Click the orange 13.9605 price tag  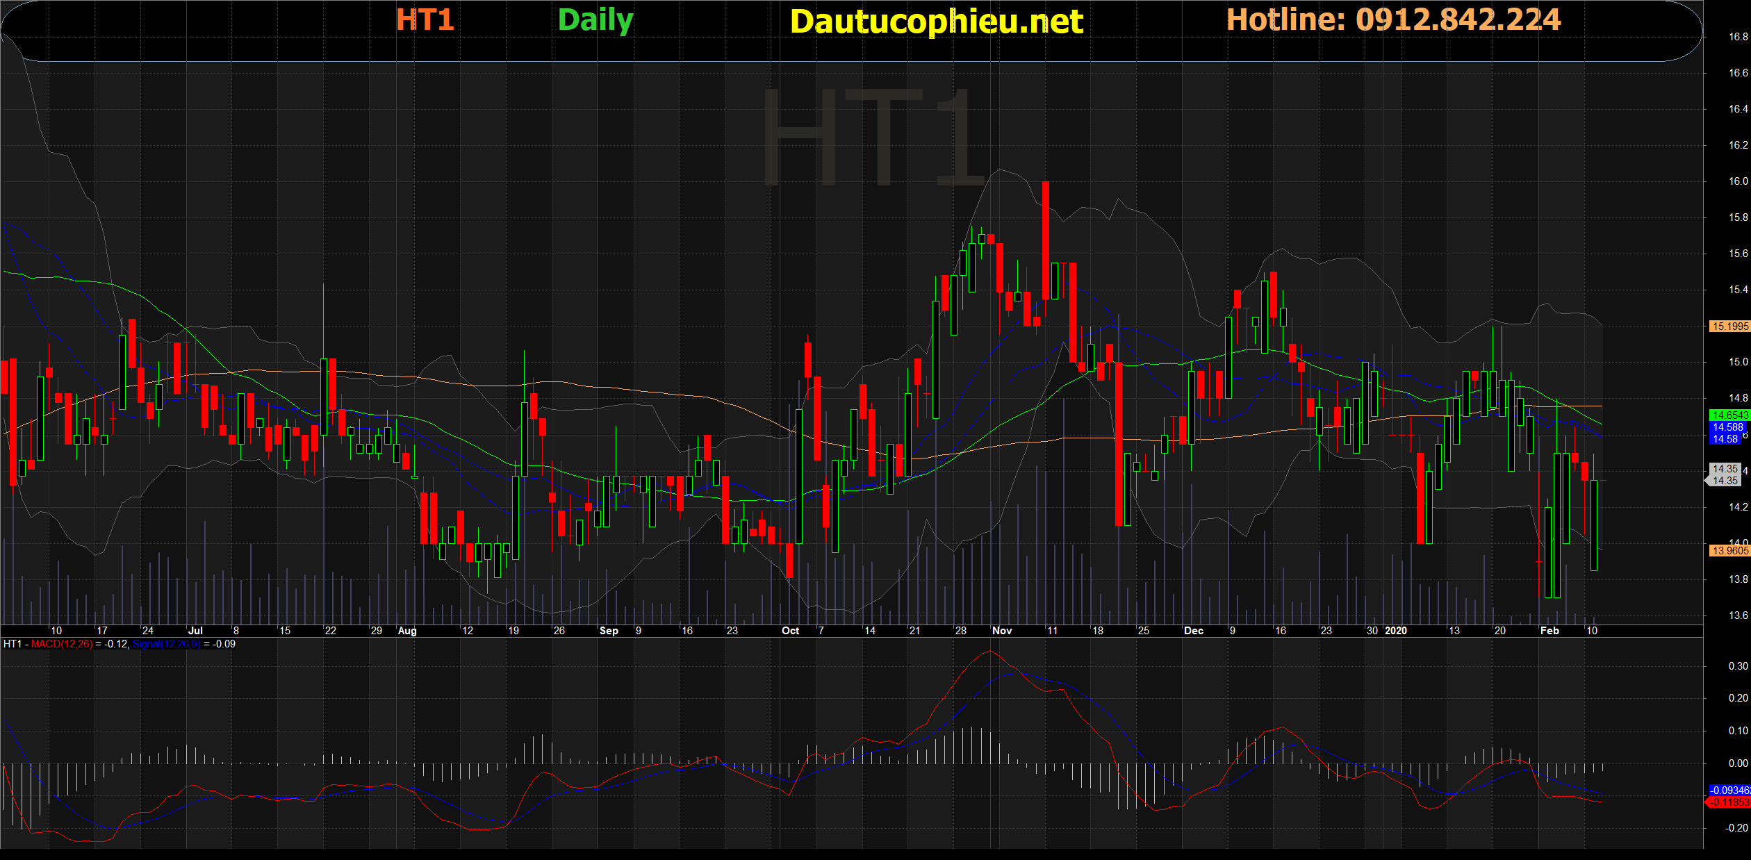pyautogui.click(x=1729, y=551)
